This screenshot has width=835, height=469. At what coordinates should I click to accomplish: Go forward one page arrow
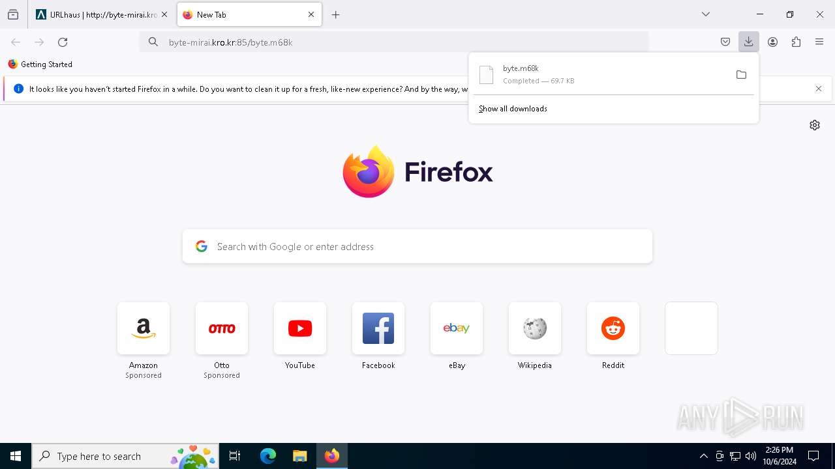(x=39, y=42)
